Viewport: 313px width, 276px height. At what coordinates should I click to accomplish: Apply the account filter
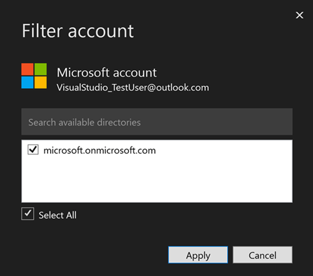198,255
